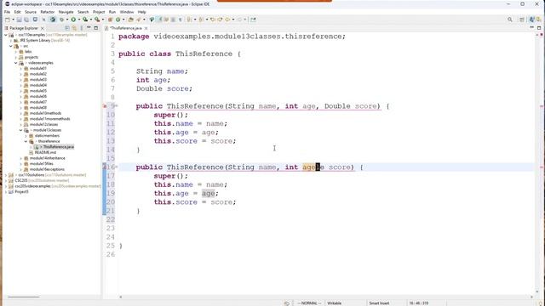Open the Pin Editor toolbar icon
545x306 pixels.
coord(253,20)
